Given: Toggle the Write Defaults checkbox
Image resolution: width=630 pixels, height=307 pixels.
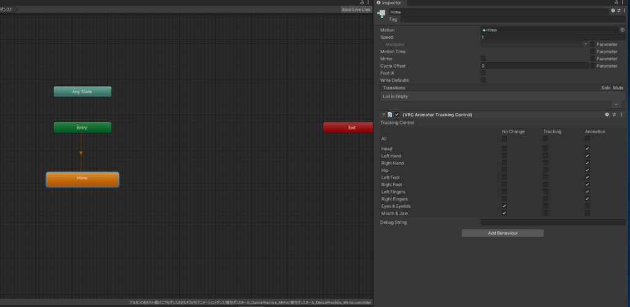Looking at the screenshot, I should 483,80.
